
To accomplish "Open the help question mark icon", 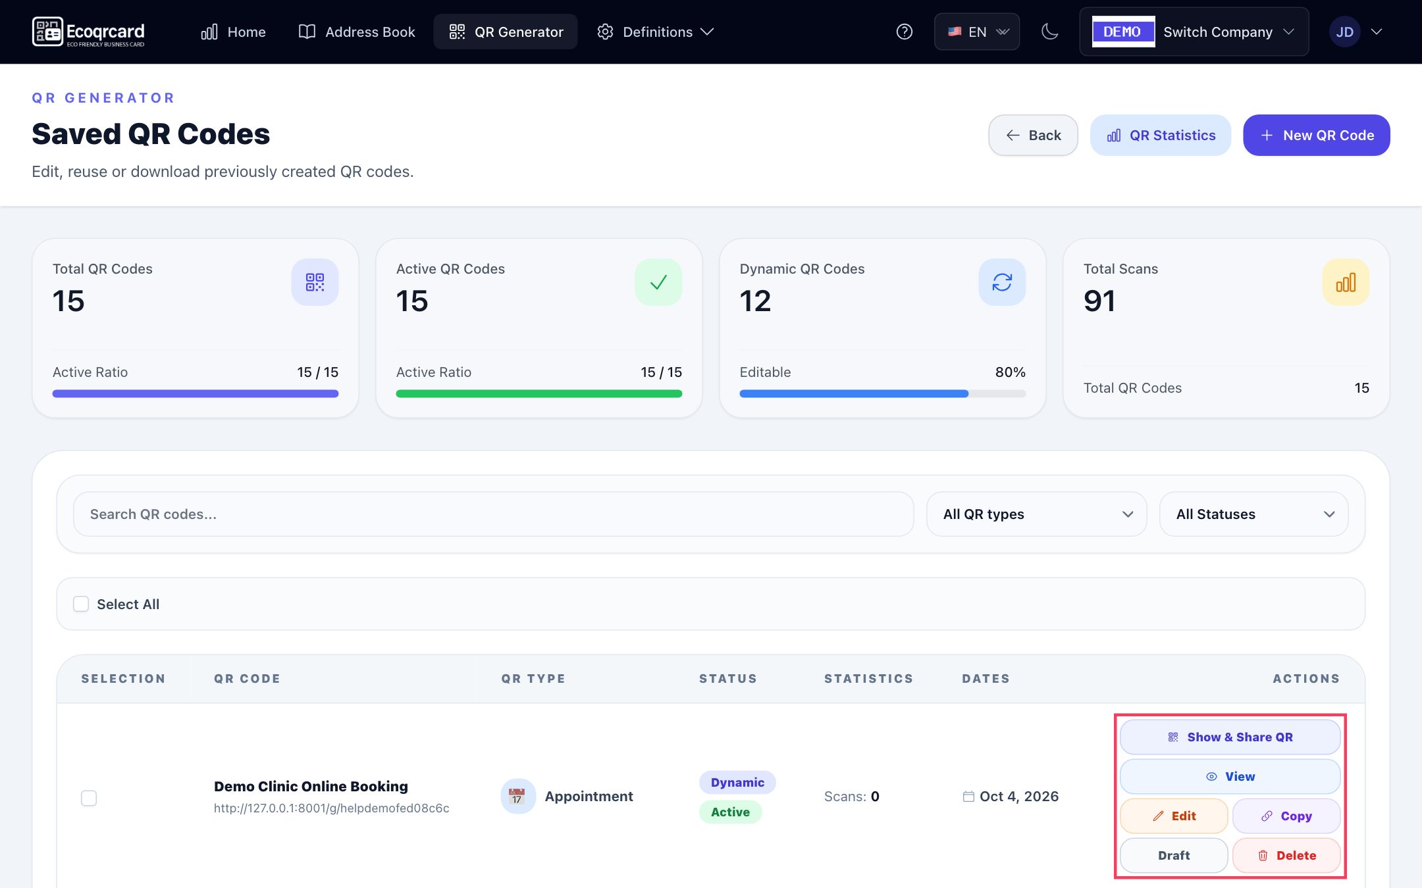I will click(x=905, y=32).
